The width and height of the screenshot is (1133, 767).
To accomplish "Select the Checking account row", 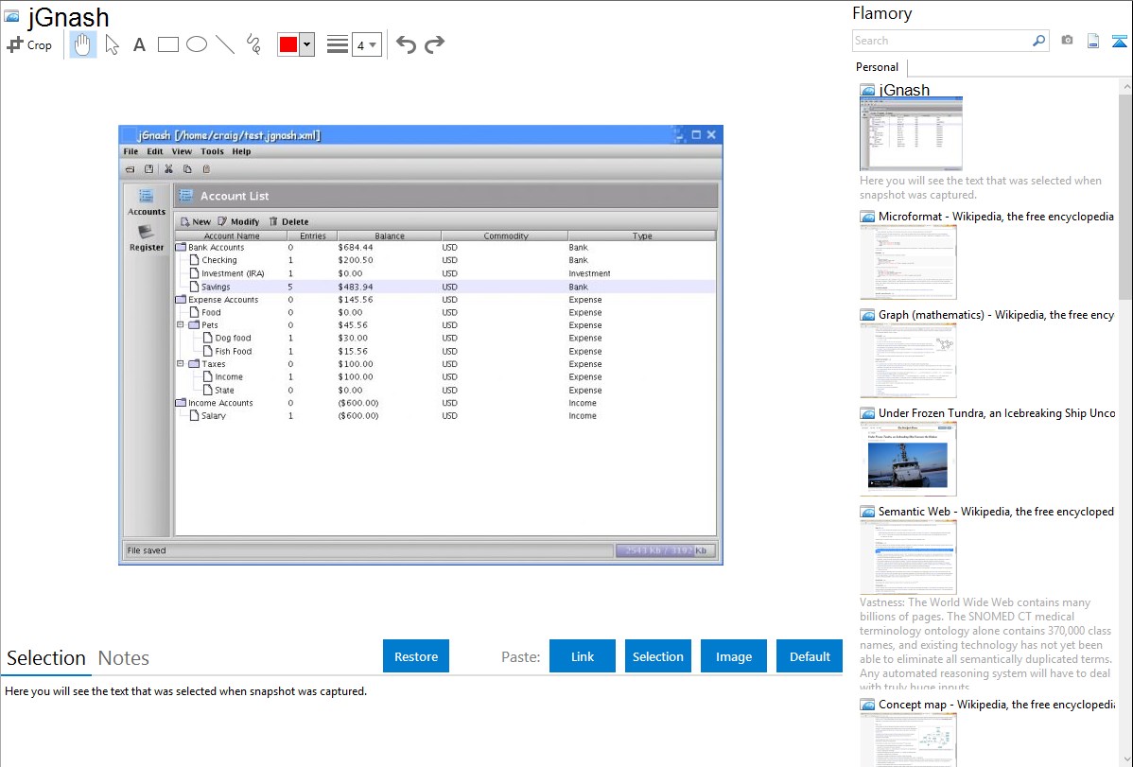I will pos(445,260).
